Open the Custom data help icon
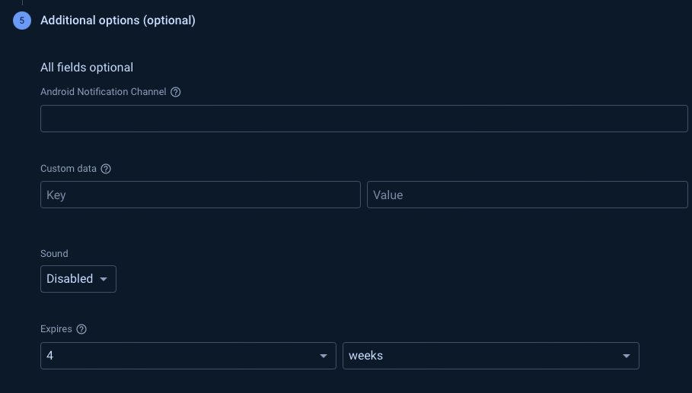This screenshot has height=393, width=692. click(106, 169)
